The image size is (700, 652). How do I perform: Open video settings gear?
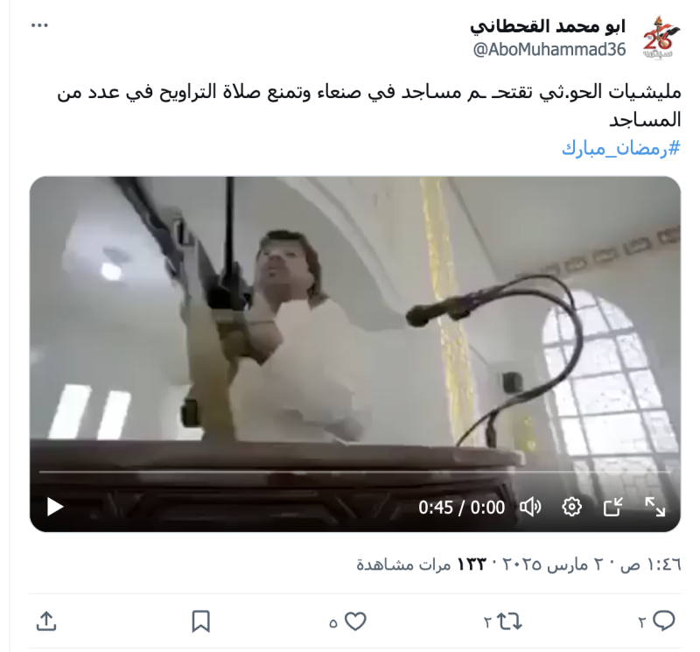pyautogui.click(x=571, y=508)
